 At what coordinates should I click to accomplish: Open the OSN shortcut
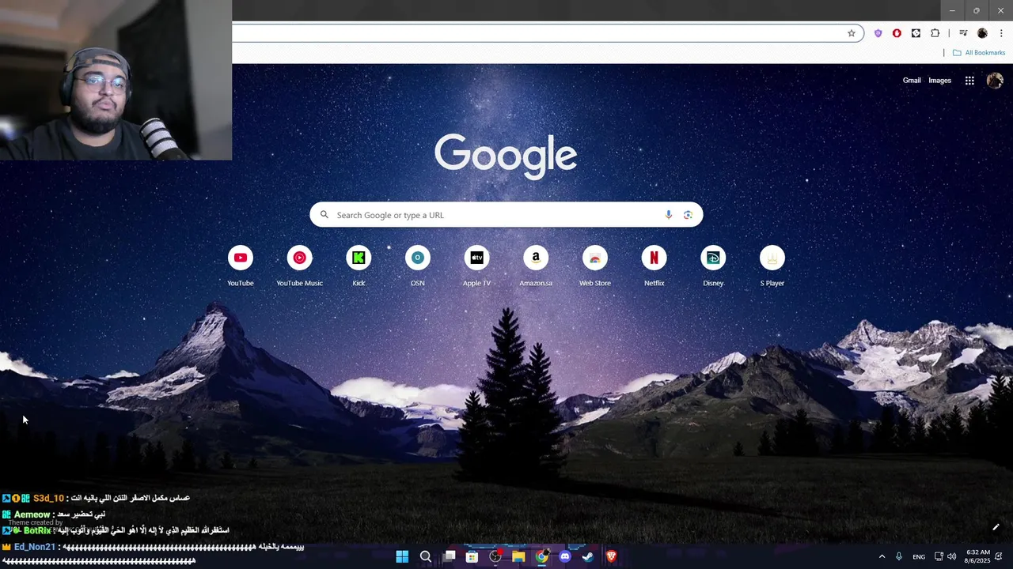(418, 266)
